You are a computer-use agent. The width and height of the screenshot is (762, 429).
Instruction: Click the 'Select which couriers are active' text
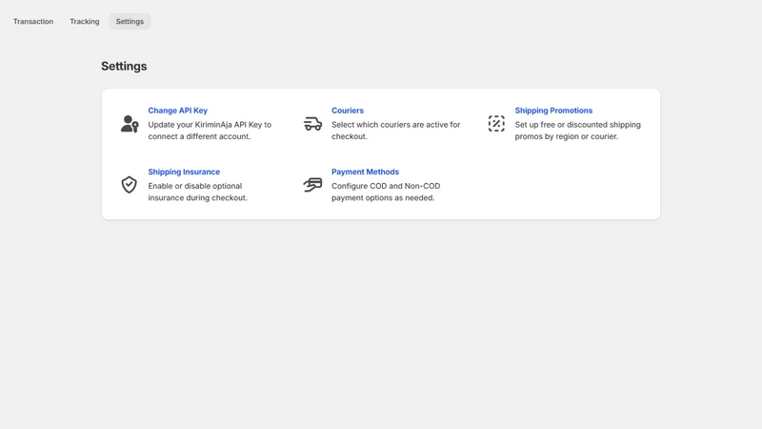(x=395, y=131)
